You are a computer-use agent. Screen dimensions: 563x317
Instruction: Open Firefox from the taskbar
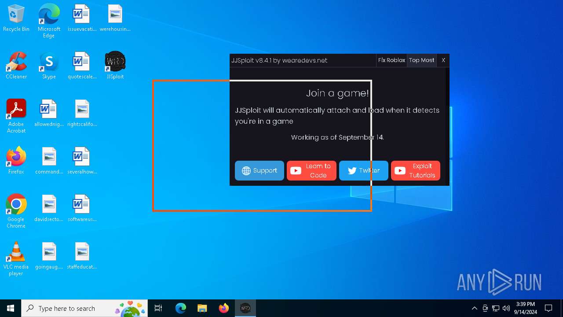(x=224, y=308)
